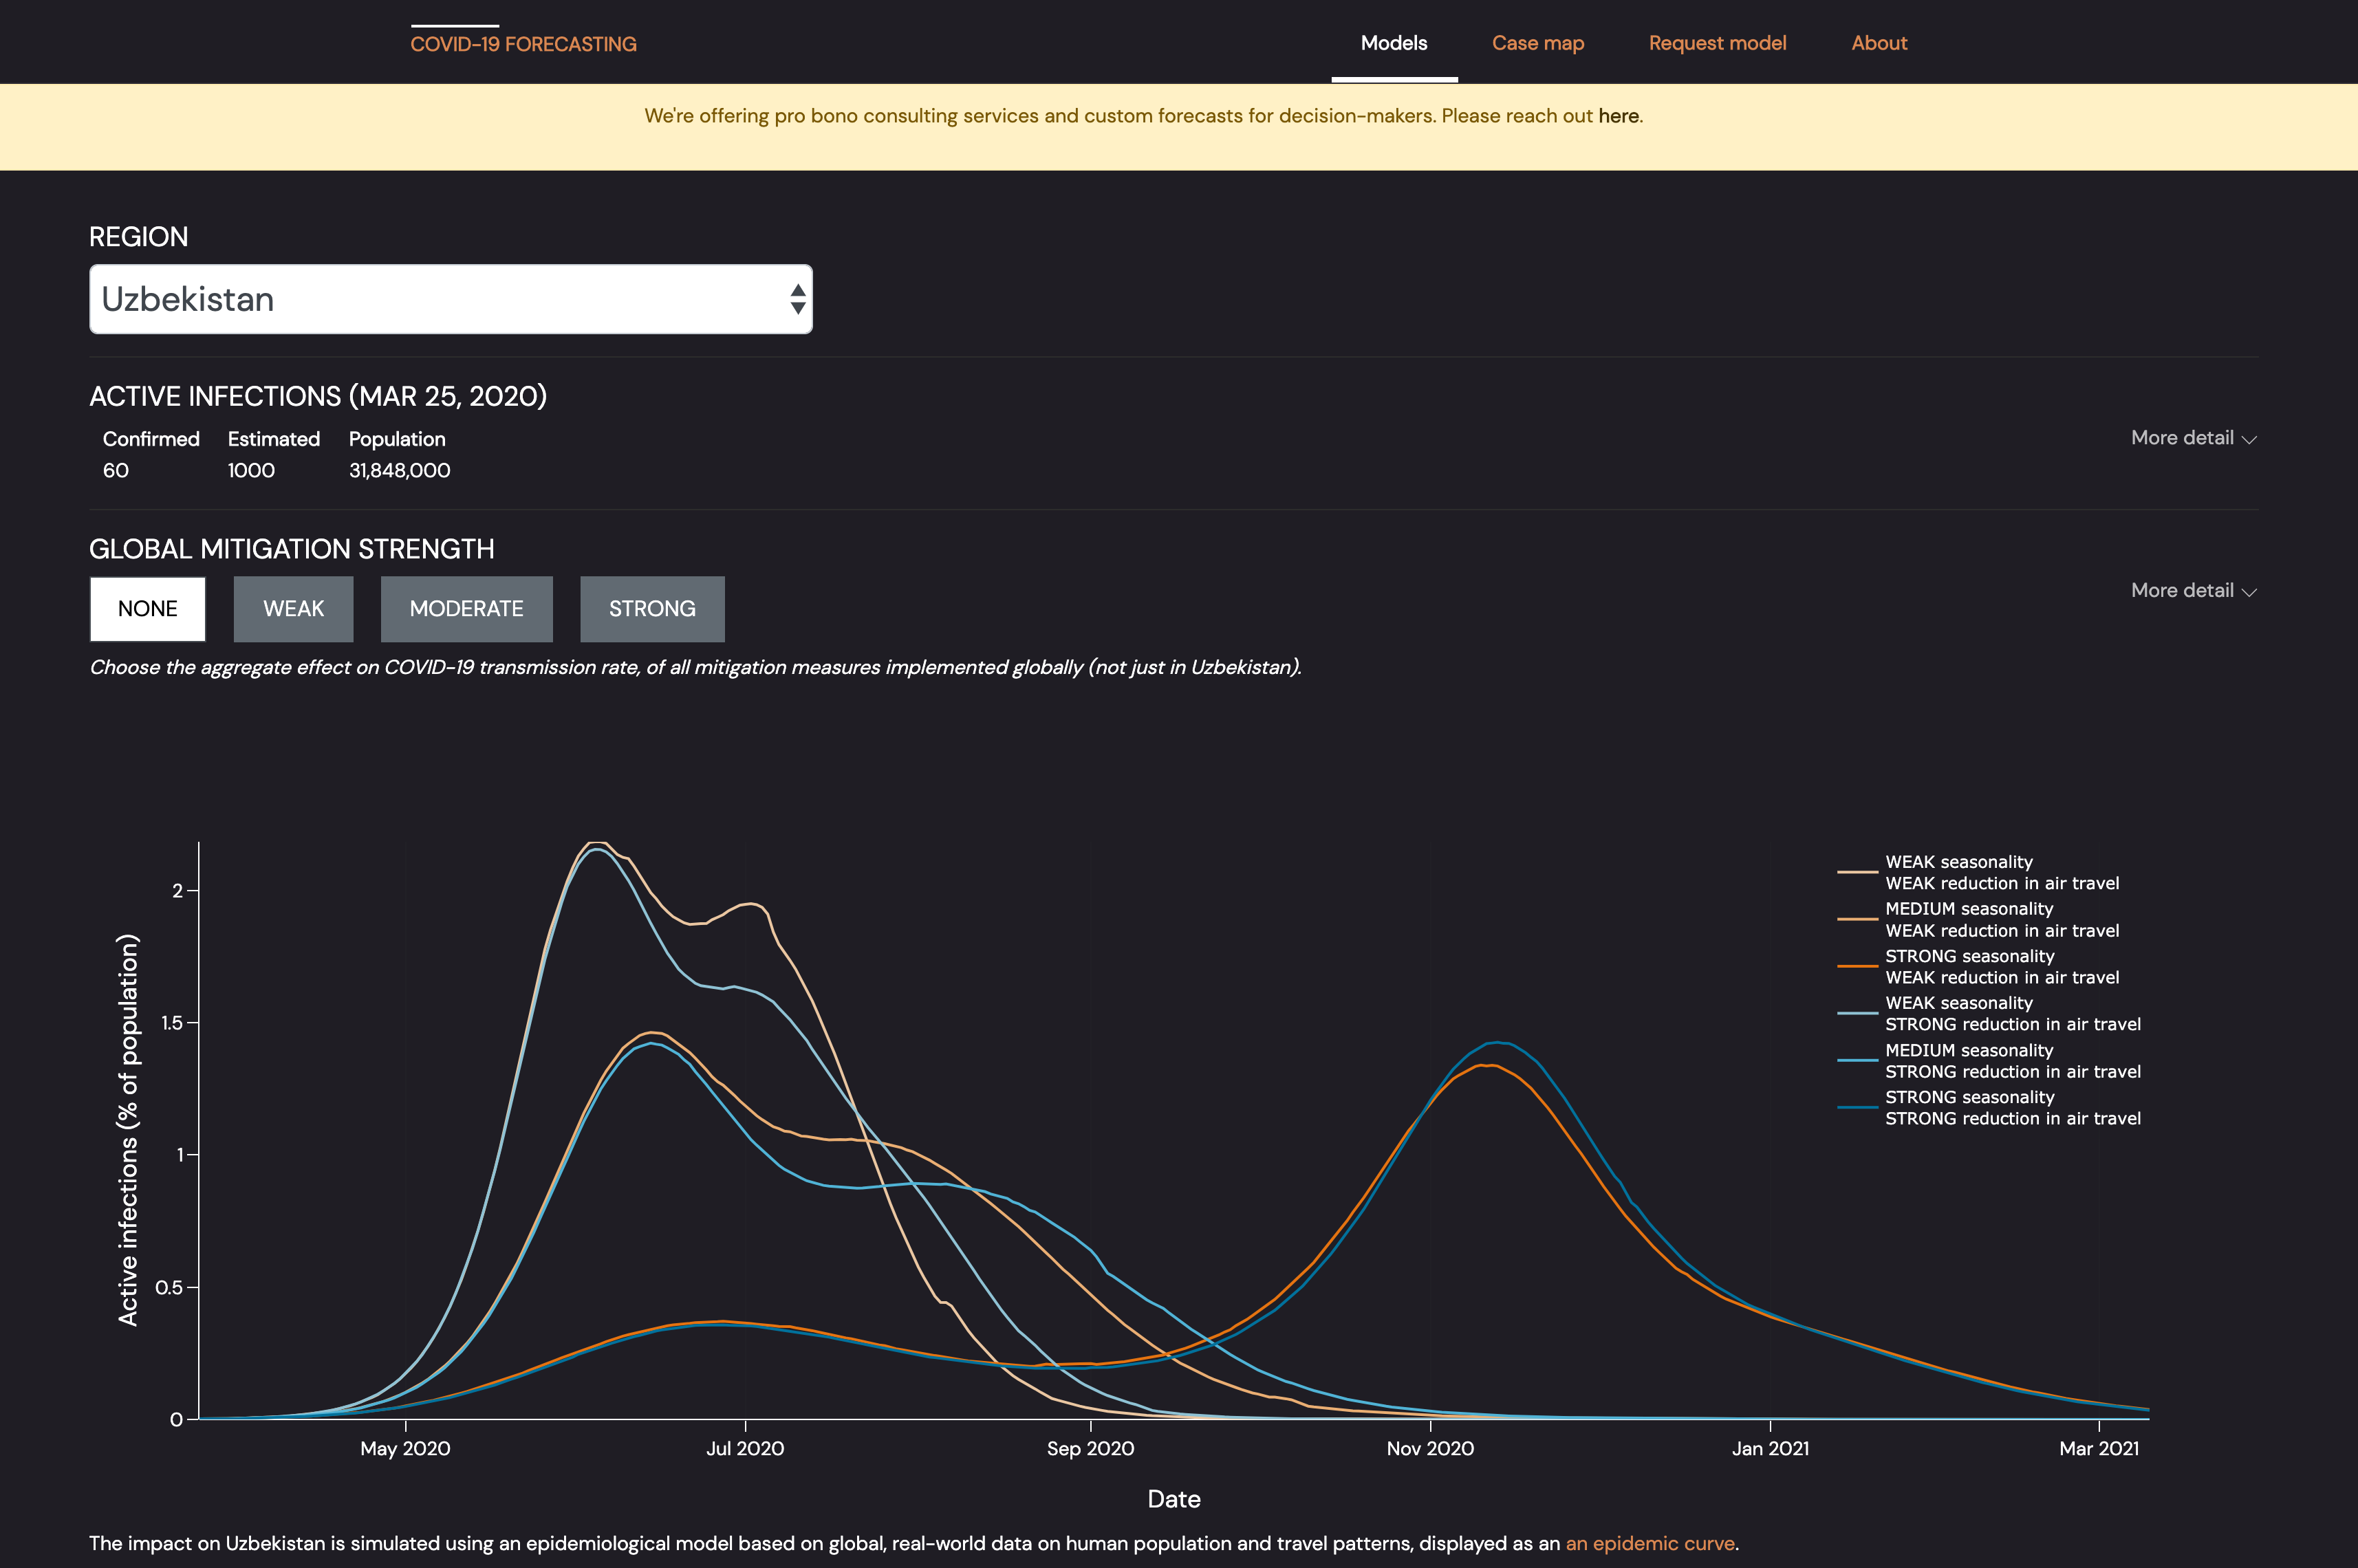Image resolution: width=2358 pixels, height=1568 pixels.
Task: Expand More detail for mitigation strength
Action: 2192,591
